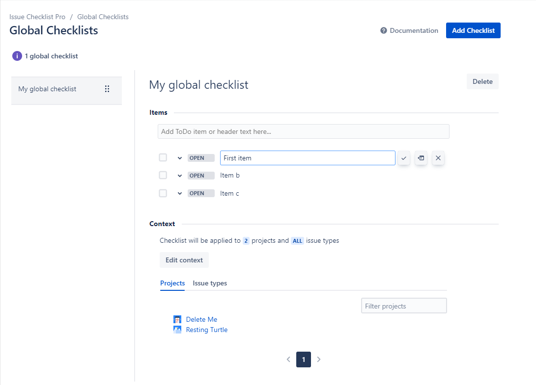Click the Delete Me project avatar
Screen dimensions: 536x385
tap(177, 319)
